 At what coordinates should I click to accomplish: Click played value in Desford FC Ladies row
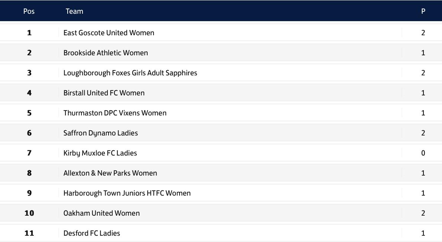click(423, 233)
